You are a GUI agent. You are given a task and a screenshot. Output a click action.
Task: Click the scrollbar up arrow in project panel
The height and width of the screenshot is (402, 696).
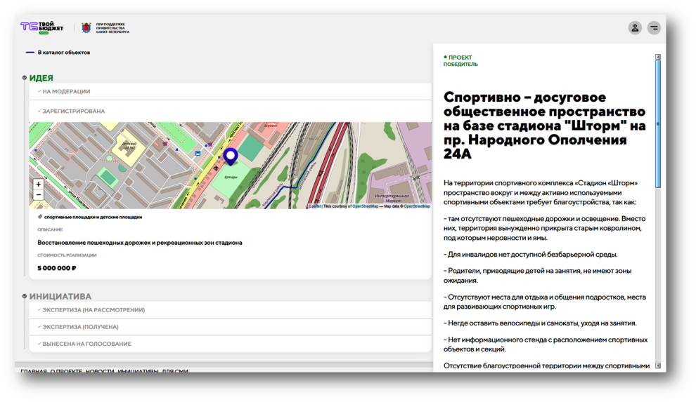(658, 57)
